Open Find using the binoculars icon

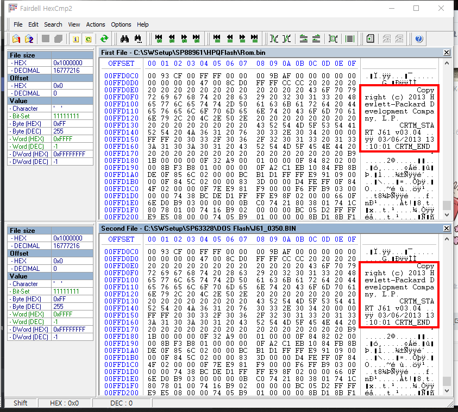pyautogui.click(x=125, y=39)
